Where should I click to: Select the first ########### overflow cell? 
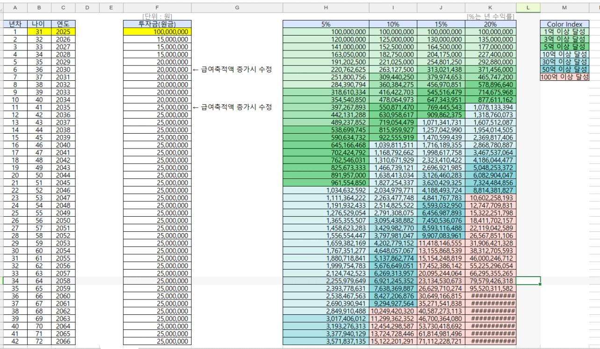point(490,296)
